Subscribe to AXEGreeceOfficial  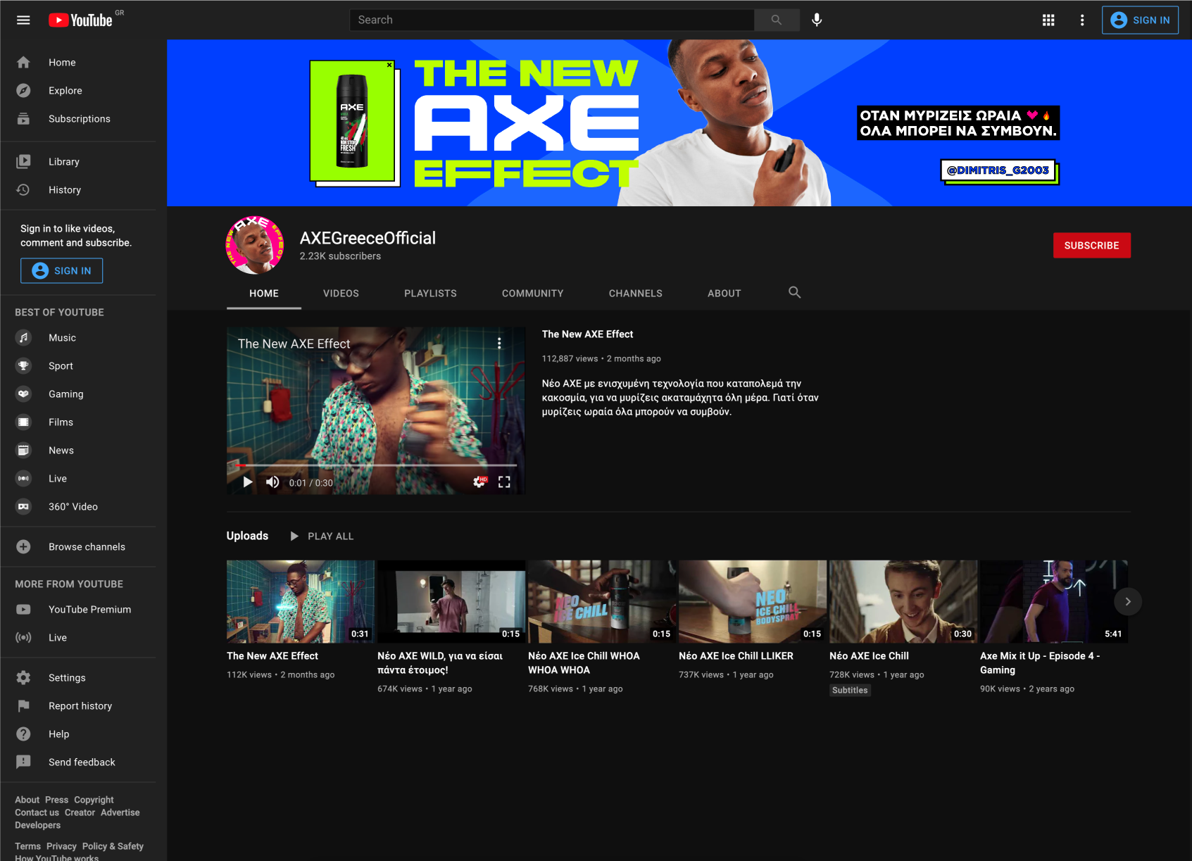(x=1091, y=245)
